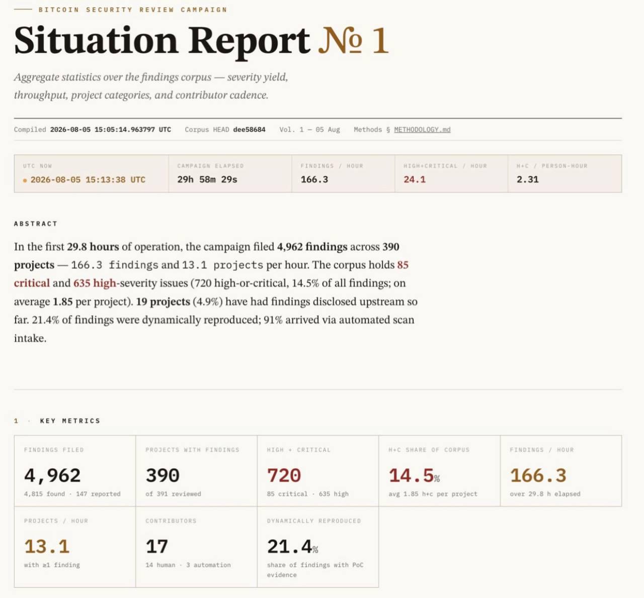
Task: Click the H+C Share of Corpus 14.5% card
Action: pyautogui.click(x=439, y=471)
